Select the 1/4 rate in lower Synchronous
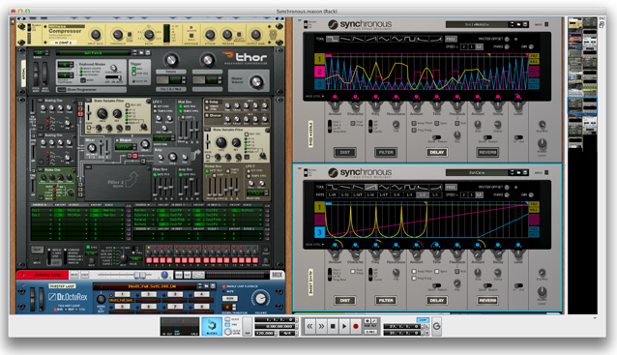Image resolution: width=617 pixels, height=355 pixels. click(409, 194)
